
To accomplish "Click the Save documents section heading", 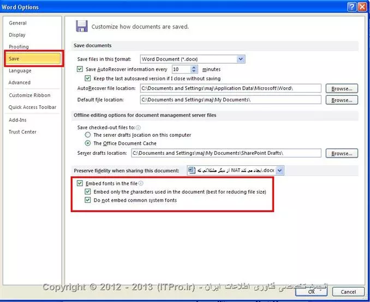I will [93, 45].
